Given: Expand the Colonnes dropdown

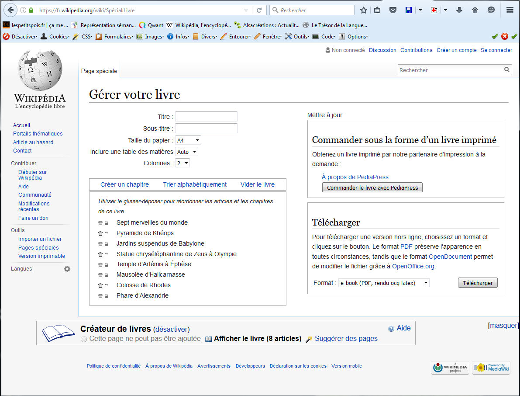Looking at the screenshot, I should coord(183,163).
